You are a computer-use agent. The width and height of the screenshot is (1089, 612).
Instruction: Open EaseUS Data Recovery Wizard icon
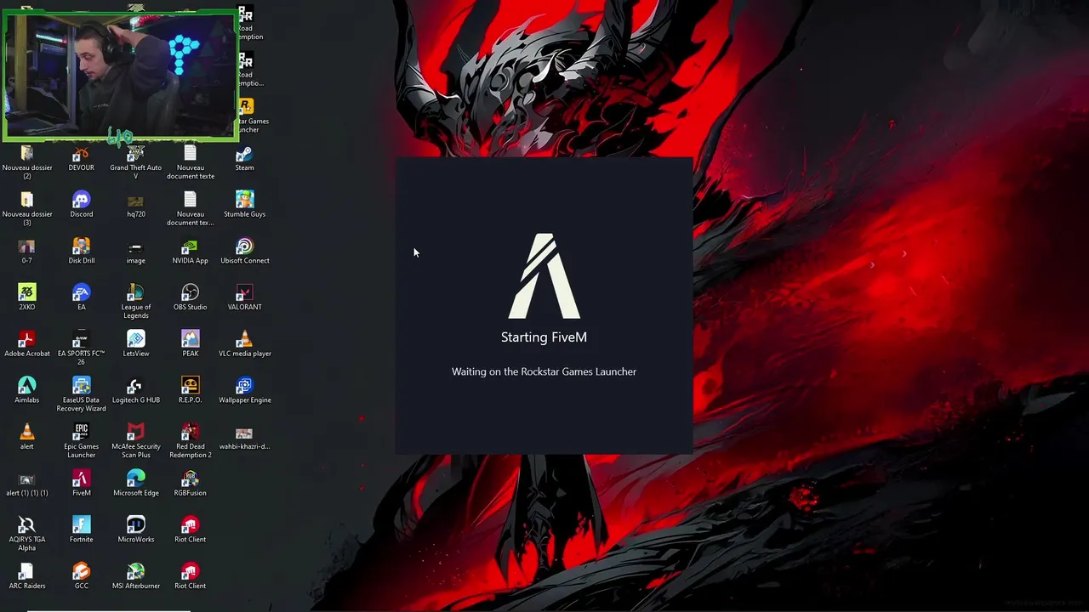[x=81, y=395]
